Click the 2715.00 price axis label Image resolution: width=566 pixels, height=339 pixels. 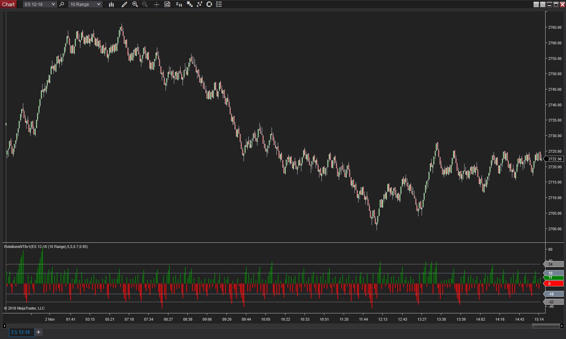pyautogui.click(x=555, y=182)
